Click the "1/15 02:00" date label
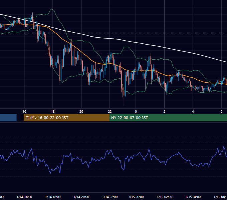Image resolution: width=227 pixels, height=200 pixels. point(165,197)
